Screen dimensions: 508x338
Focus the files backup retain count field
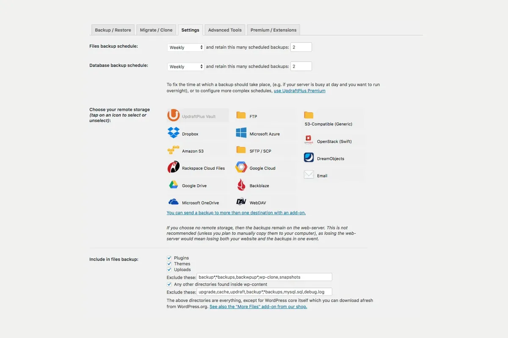pos(301,47)
